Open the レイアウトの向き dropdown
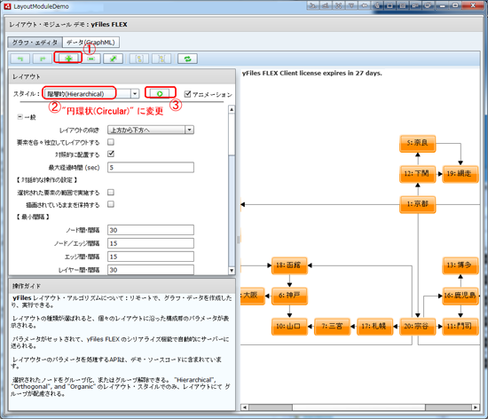 [151, 130]
